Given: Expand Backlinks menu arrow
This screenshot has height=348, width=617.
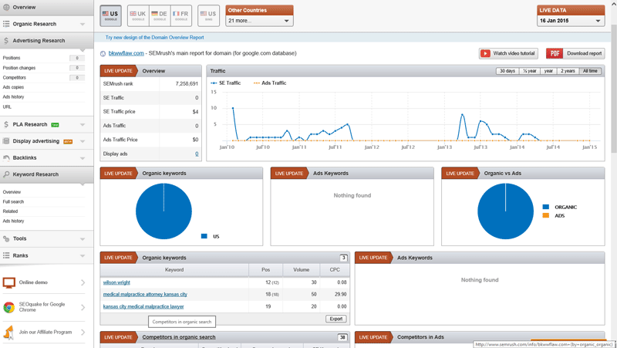Looking at the screenshot, I should 83,158.
